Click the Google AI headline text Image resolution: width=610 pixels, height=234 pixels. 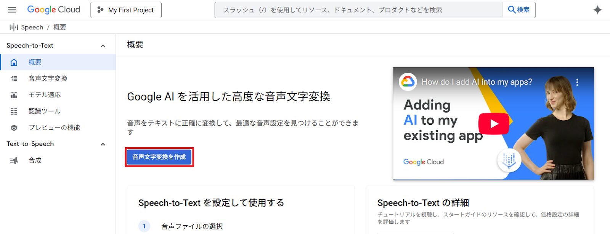click(x=229, y=97)
